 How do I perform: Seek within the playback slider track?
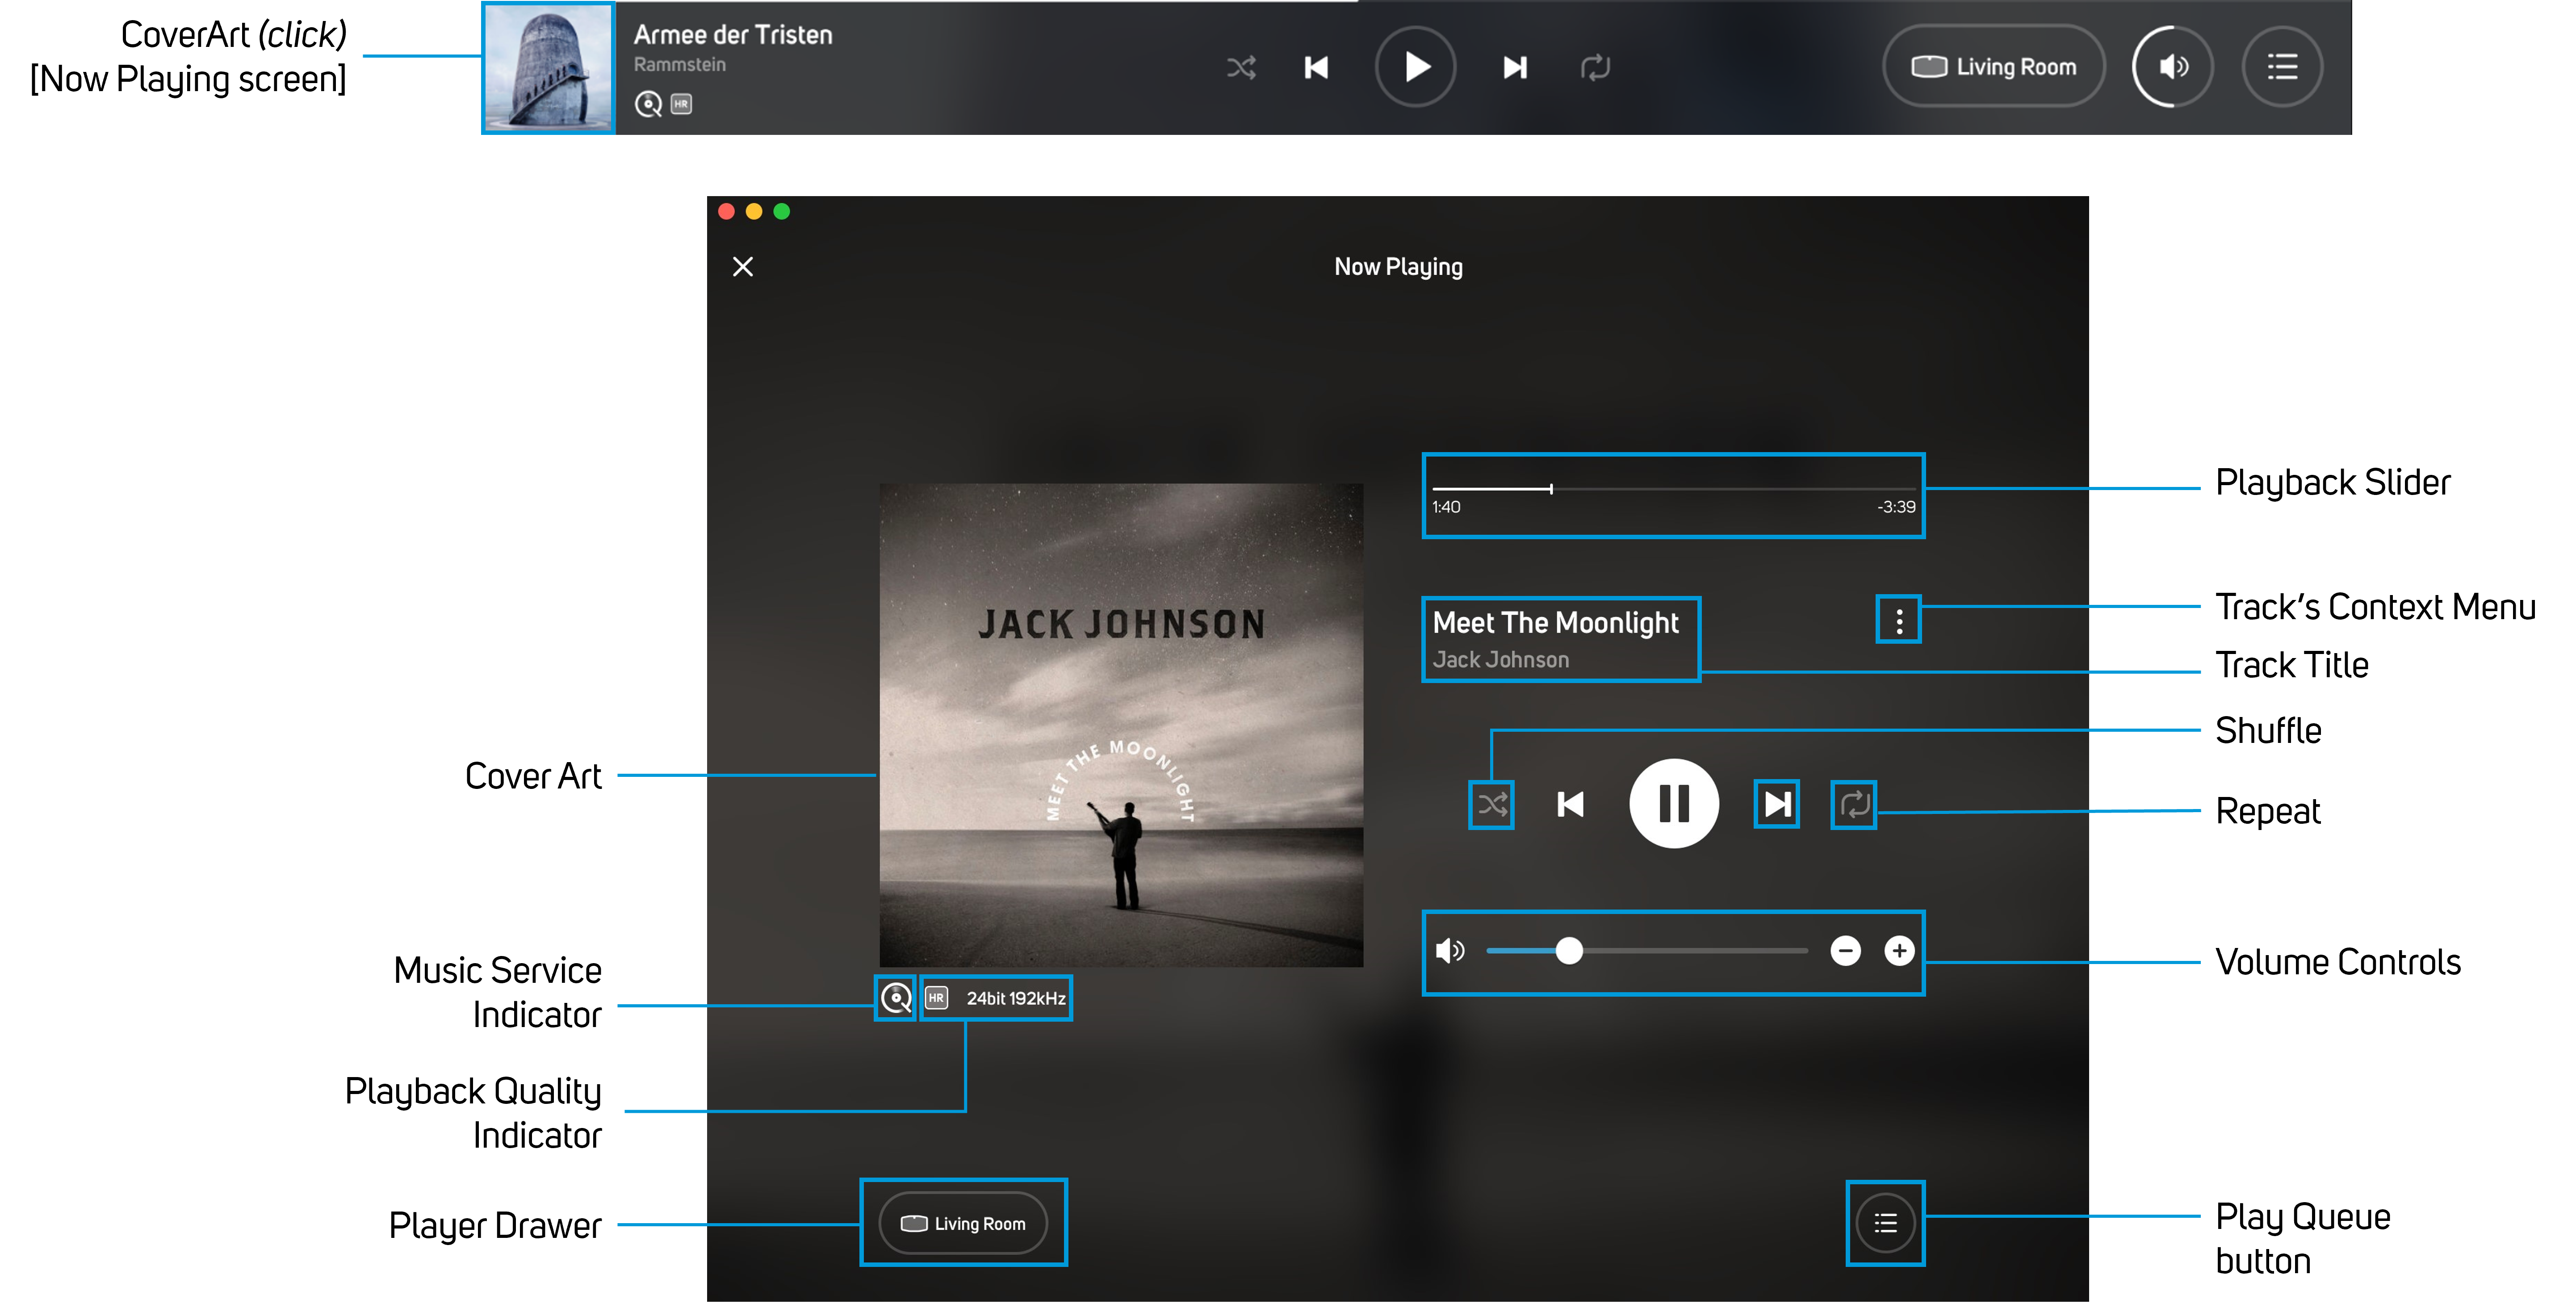(1674, 489)
